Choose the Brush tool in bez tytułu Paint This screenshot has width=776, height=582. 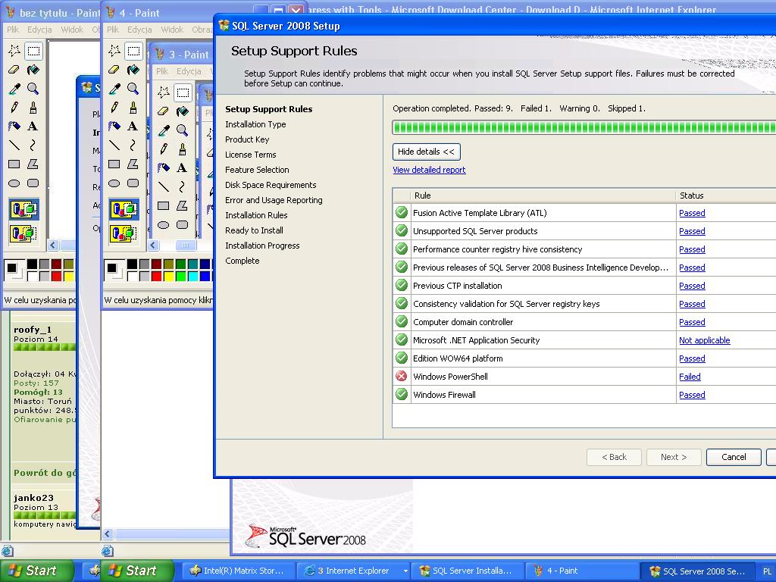33,108
